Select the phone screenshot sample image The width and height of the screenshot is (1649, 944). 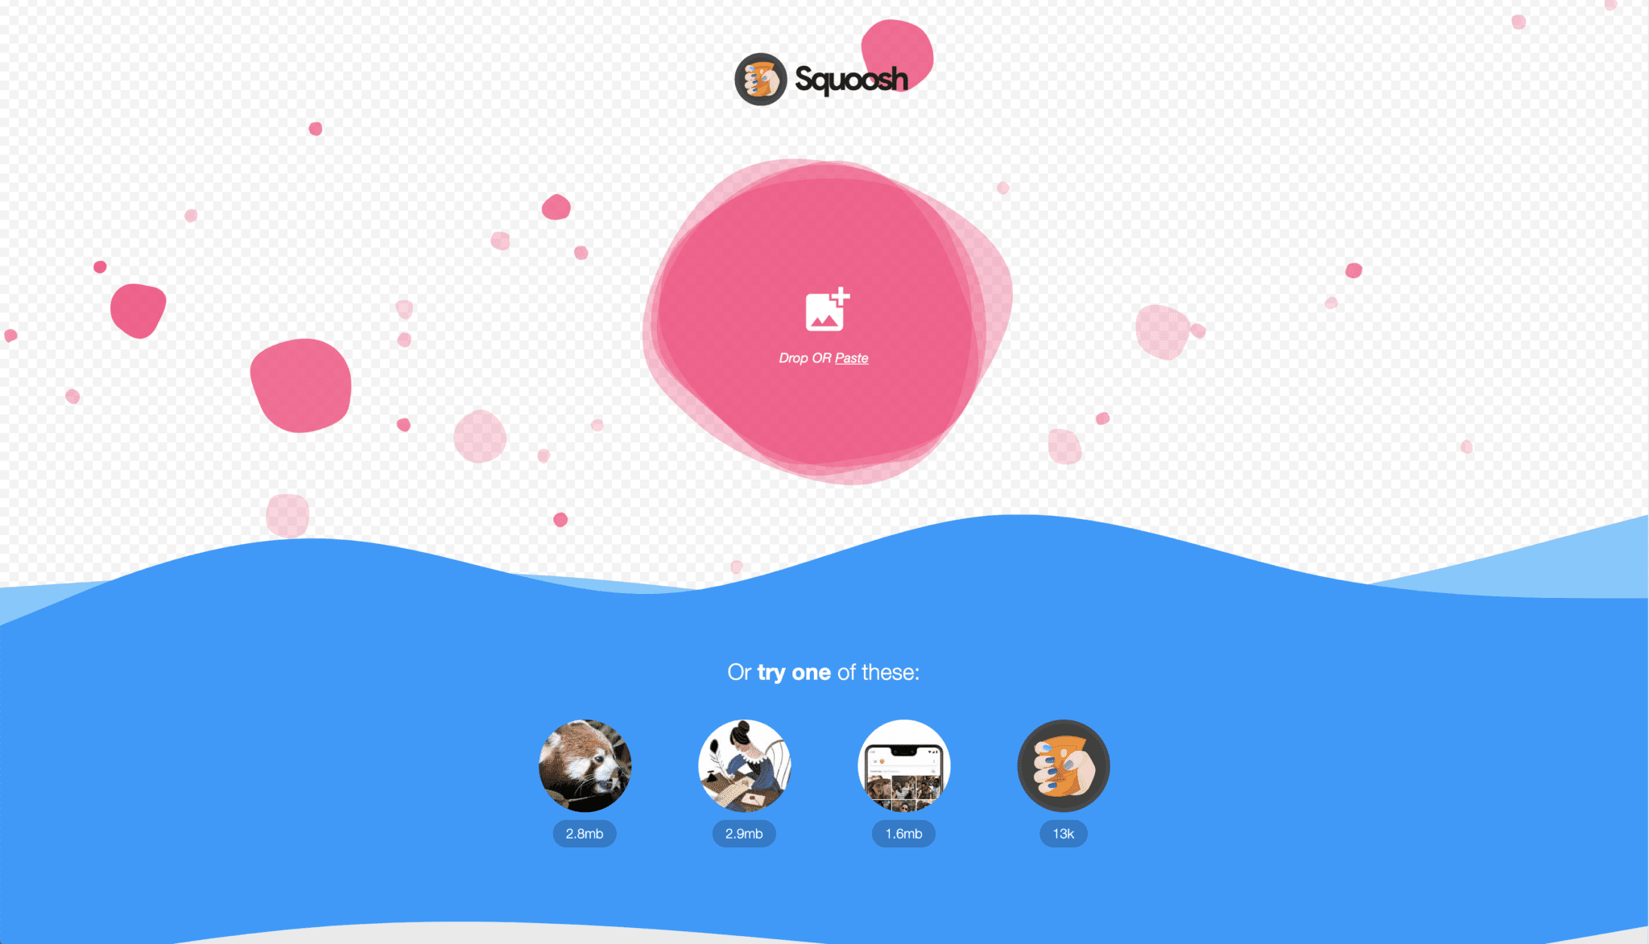903,765
